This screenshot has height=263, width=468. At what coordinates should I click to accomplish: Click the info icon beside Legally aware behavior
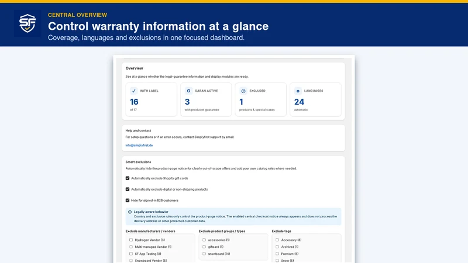pyautogui.click(x=130, y=212)
